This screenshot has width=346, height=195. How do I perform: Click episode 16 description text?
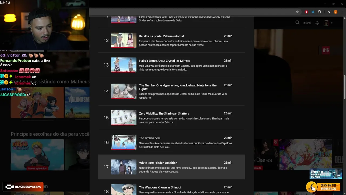[185, 145]
